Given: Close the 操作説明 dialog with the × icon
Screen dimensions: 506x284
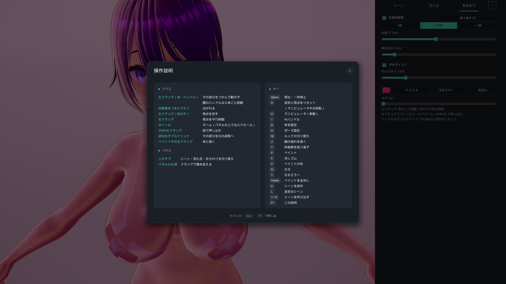Looking at the screenshot, I should pyautogui.click(x=350, y=71).
